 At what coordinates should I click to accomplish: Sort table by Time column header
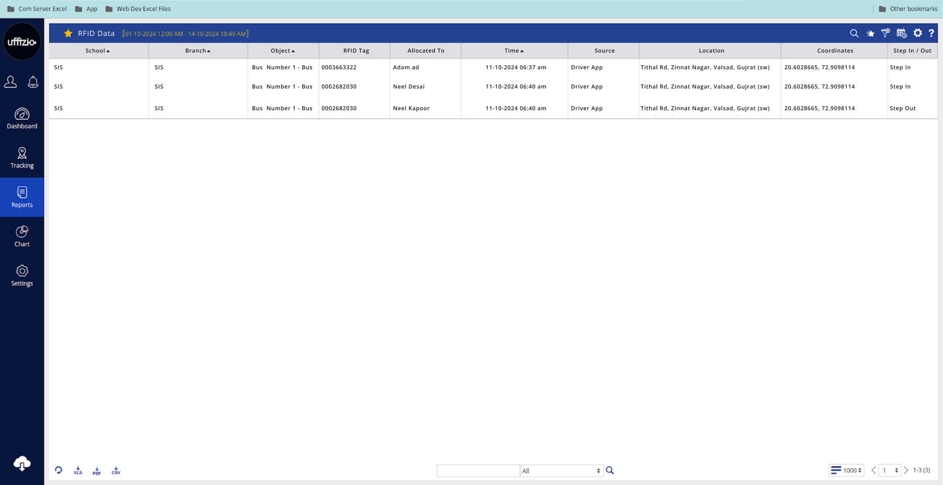tap(514, 51)
